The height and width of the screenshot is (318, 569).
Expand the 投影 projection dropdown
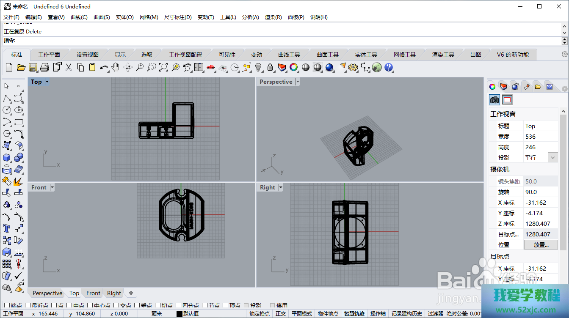[553, 158]
